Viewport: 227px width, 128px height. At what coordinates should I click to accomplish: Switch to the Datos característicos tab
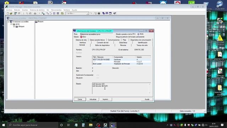97,40
